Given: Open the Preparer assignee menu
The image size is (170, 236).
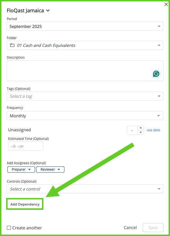Looking at the screenshot, I should pos(21,170).
